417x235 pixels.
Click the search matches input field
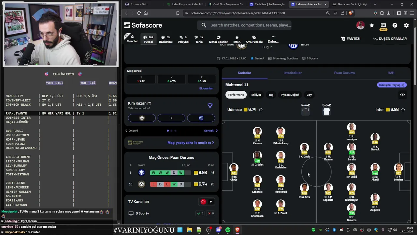coord(244,25)
